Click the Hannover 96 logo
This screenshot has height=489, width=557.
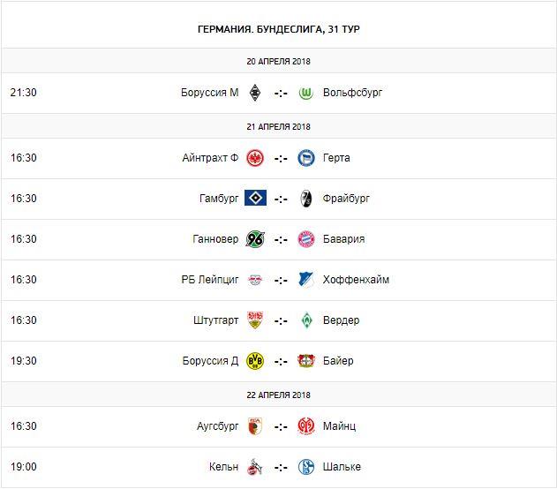(255, 239)
